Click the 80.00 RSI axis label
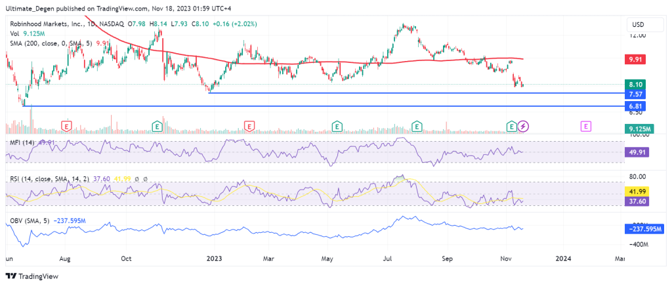This screenshot has height=286, width=672. click(637, 176)
